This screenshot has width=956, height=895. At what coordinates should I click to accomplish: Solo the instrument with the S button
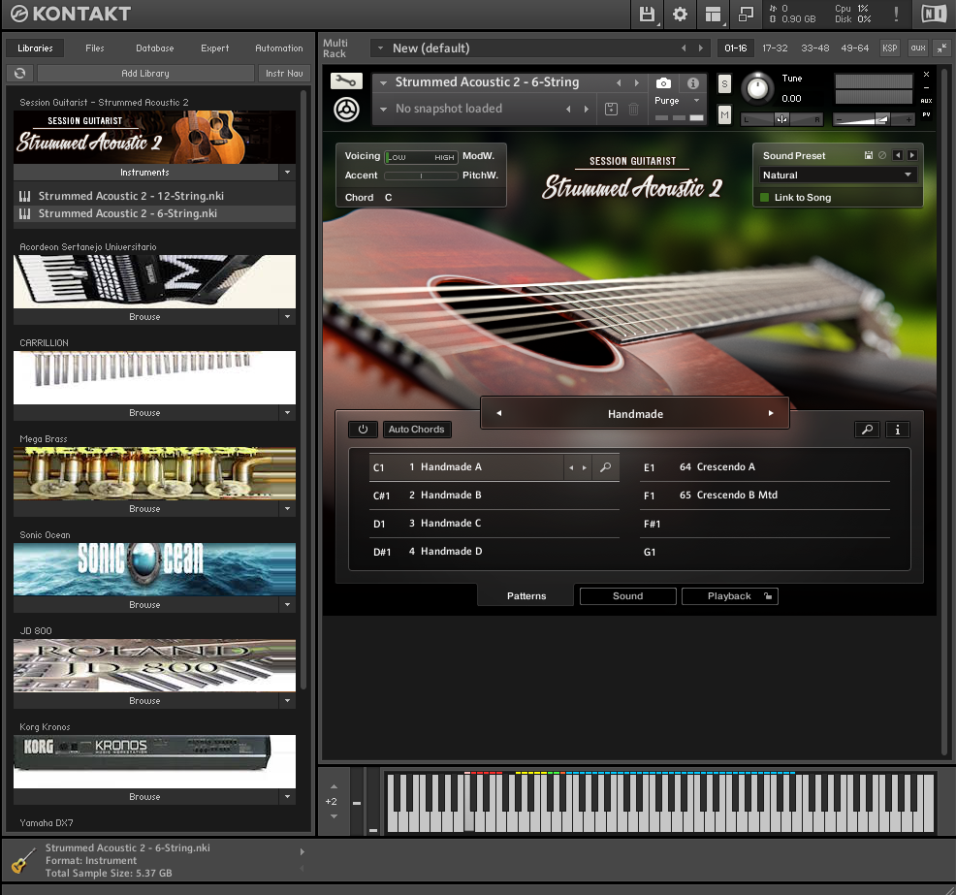(724, 84)
